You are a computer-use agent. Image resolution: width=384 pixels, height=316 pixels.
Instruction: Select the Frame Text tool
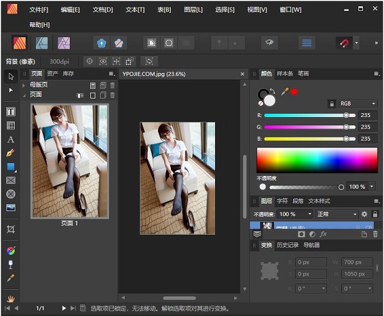11,112
